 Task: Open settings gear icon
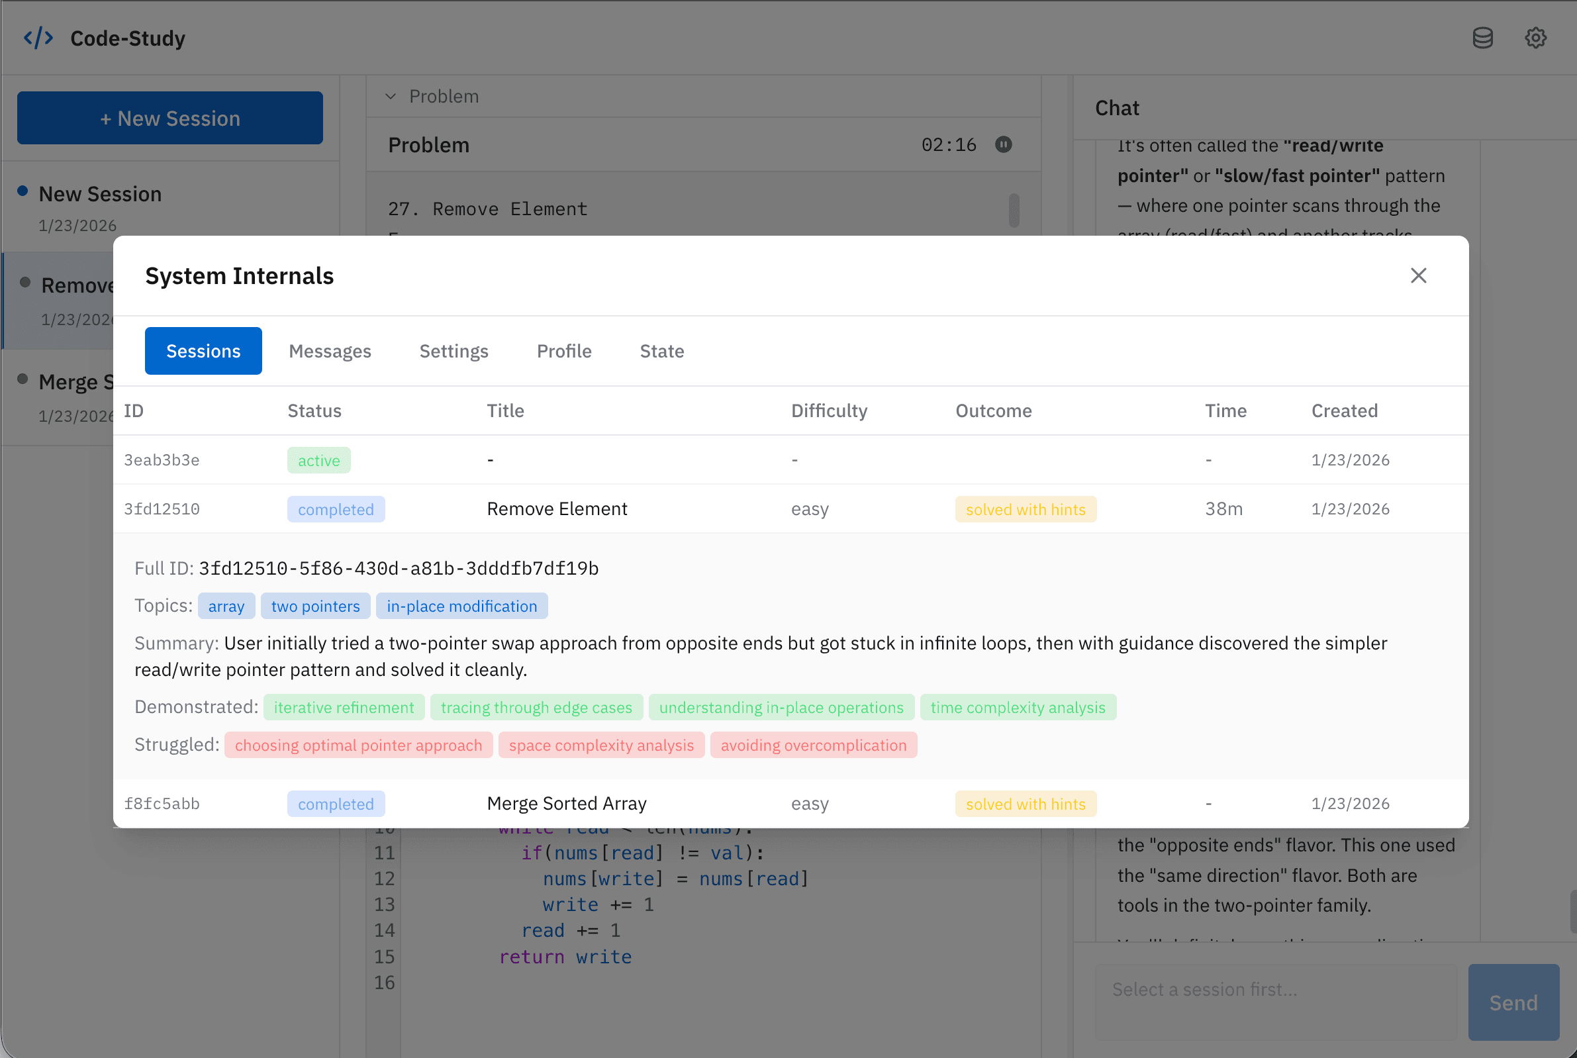click(x=1535, y=38)
